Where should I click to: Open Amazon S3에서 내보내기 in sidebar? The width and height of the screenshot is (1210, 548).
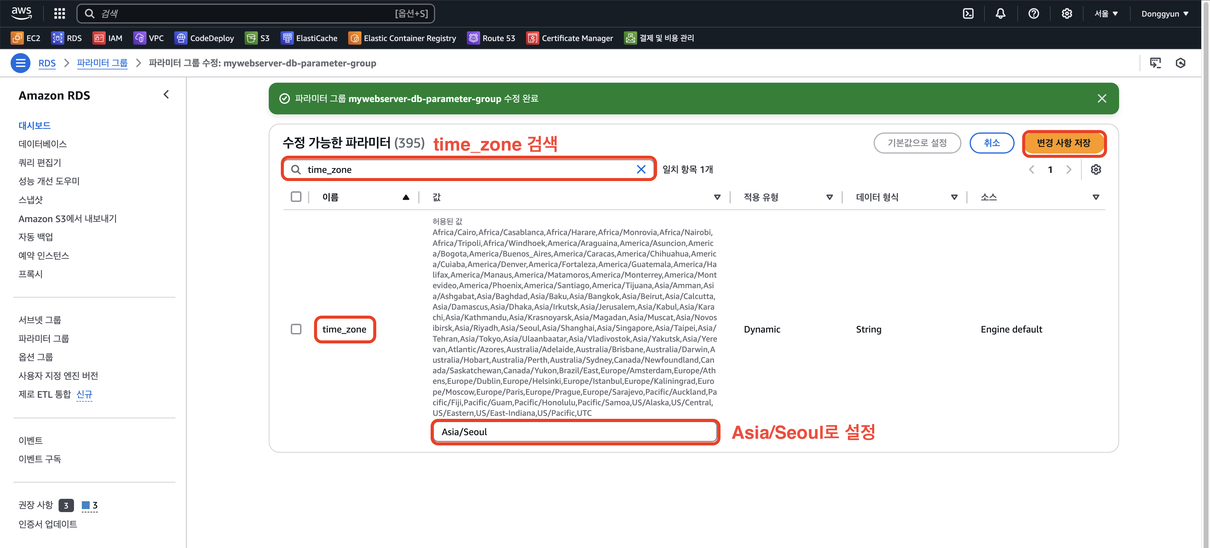tap(68, 218)
